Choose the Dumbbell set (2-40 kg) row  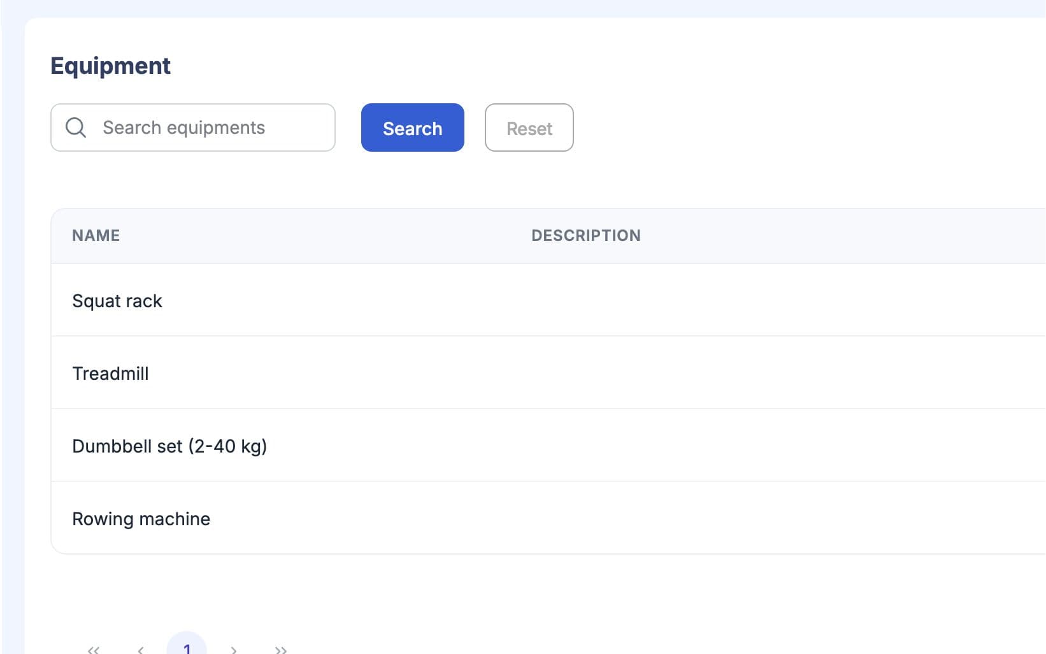(548, 446)
